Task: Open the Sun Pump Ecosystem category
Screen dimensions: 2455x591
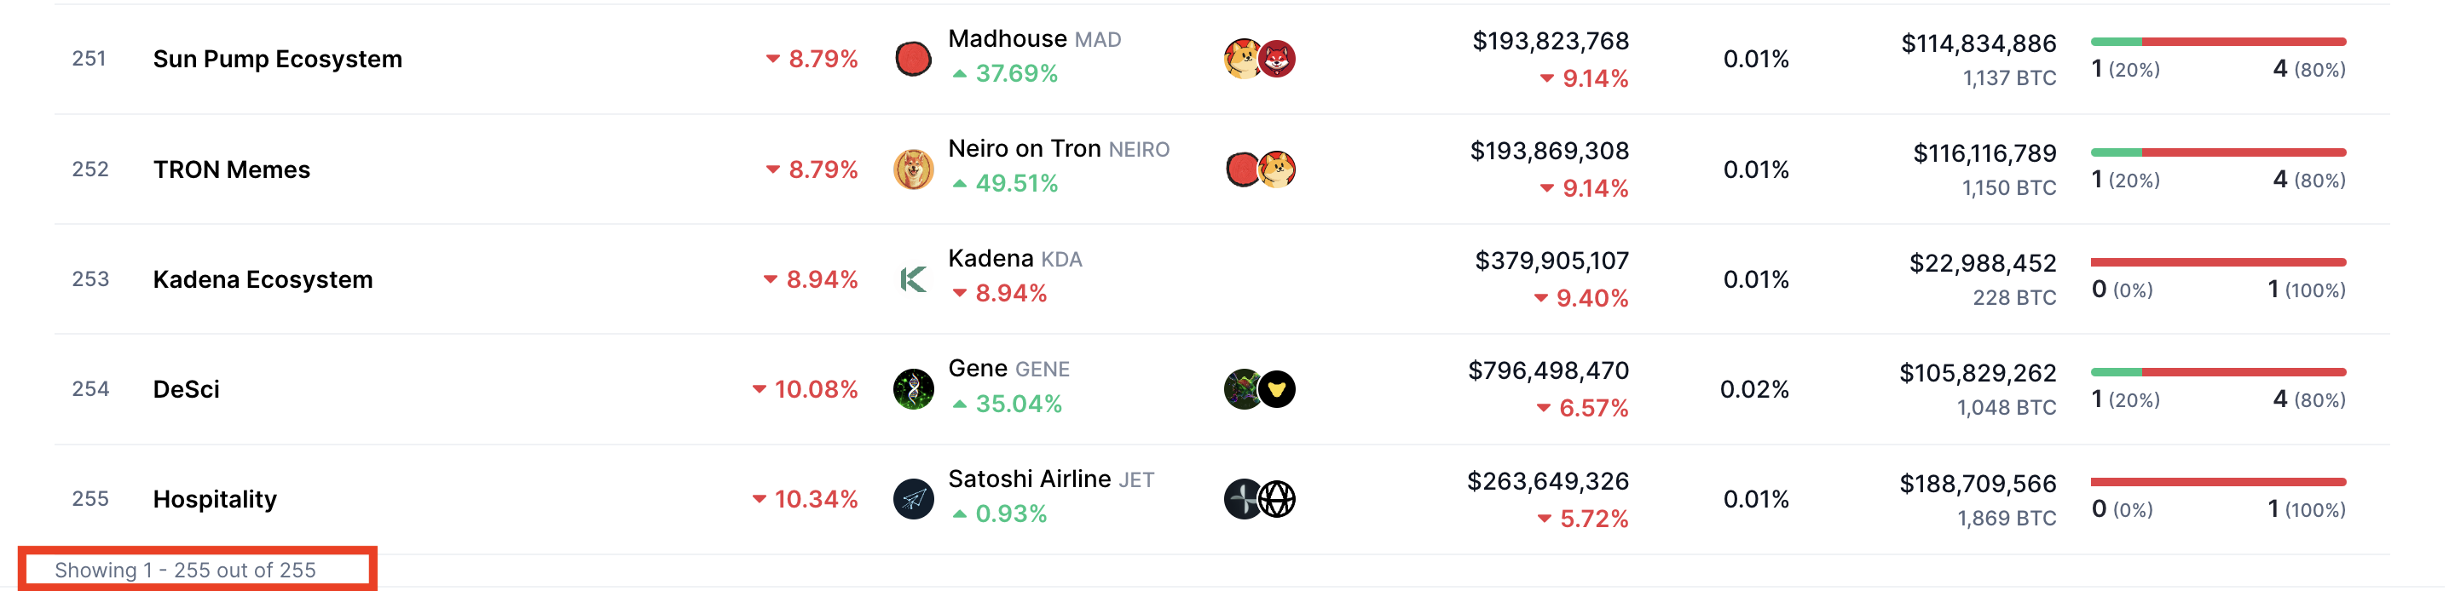Action: 277,59
